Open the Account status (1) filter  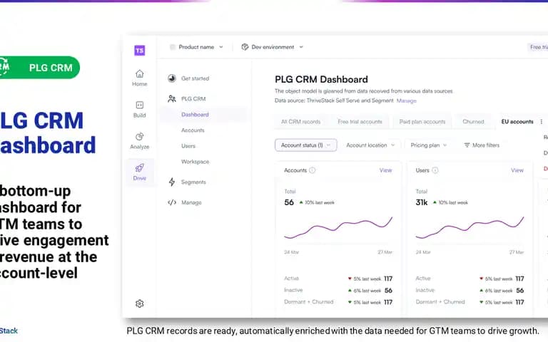point(306,145)
